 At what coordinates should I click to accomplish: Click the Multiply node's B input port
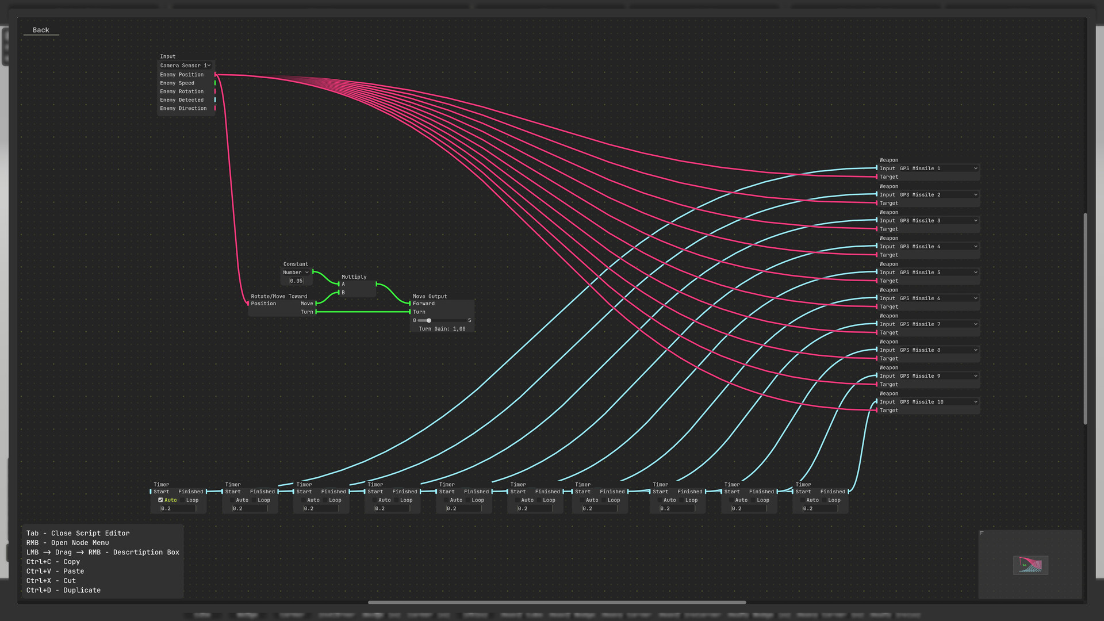(x=339, y=293)
